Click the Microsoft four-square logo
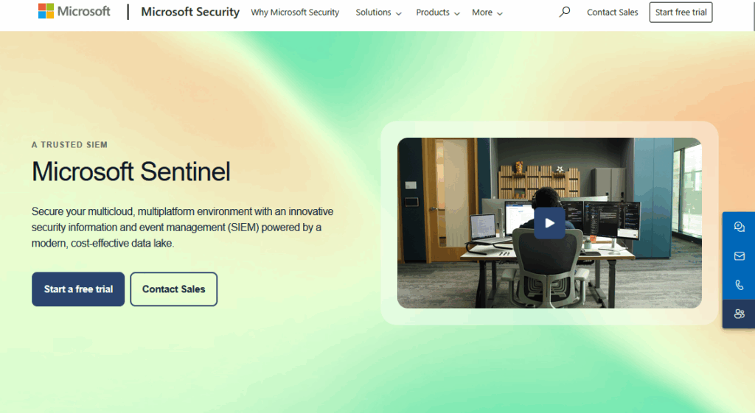The image size is (755, 413). [x=46, y=11]
